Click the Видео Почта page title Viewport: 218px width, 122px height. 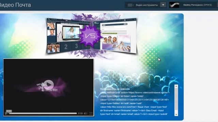pos(15,5)
